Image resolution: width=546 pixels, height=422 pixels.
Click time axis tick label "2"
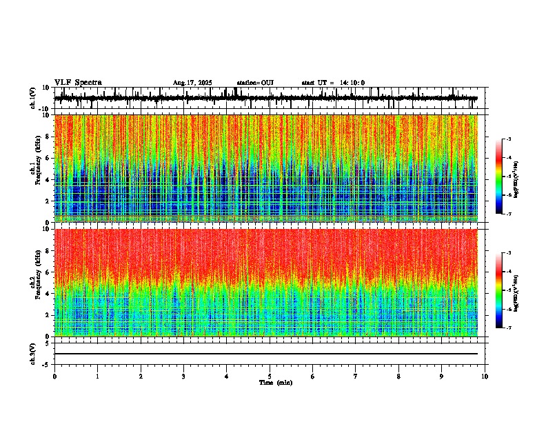141,376
